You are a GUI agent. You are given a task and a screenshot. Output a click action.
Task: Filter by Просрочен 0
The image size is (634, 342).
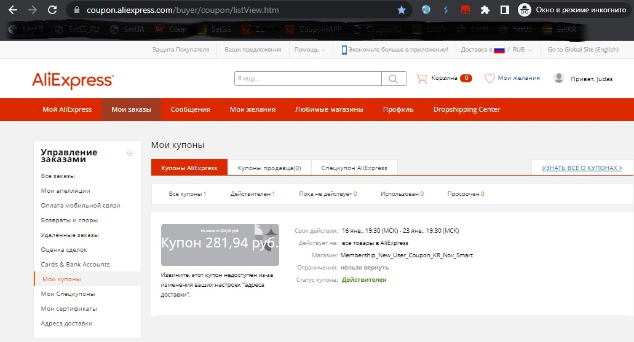pyautogui.click(x=466, y=194)
